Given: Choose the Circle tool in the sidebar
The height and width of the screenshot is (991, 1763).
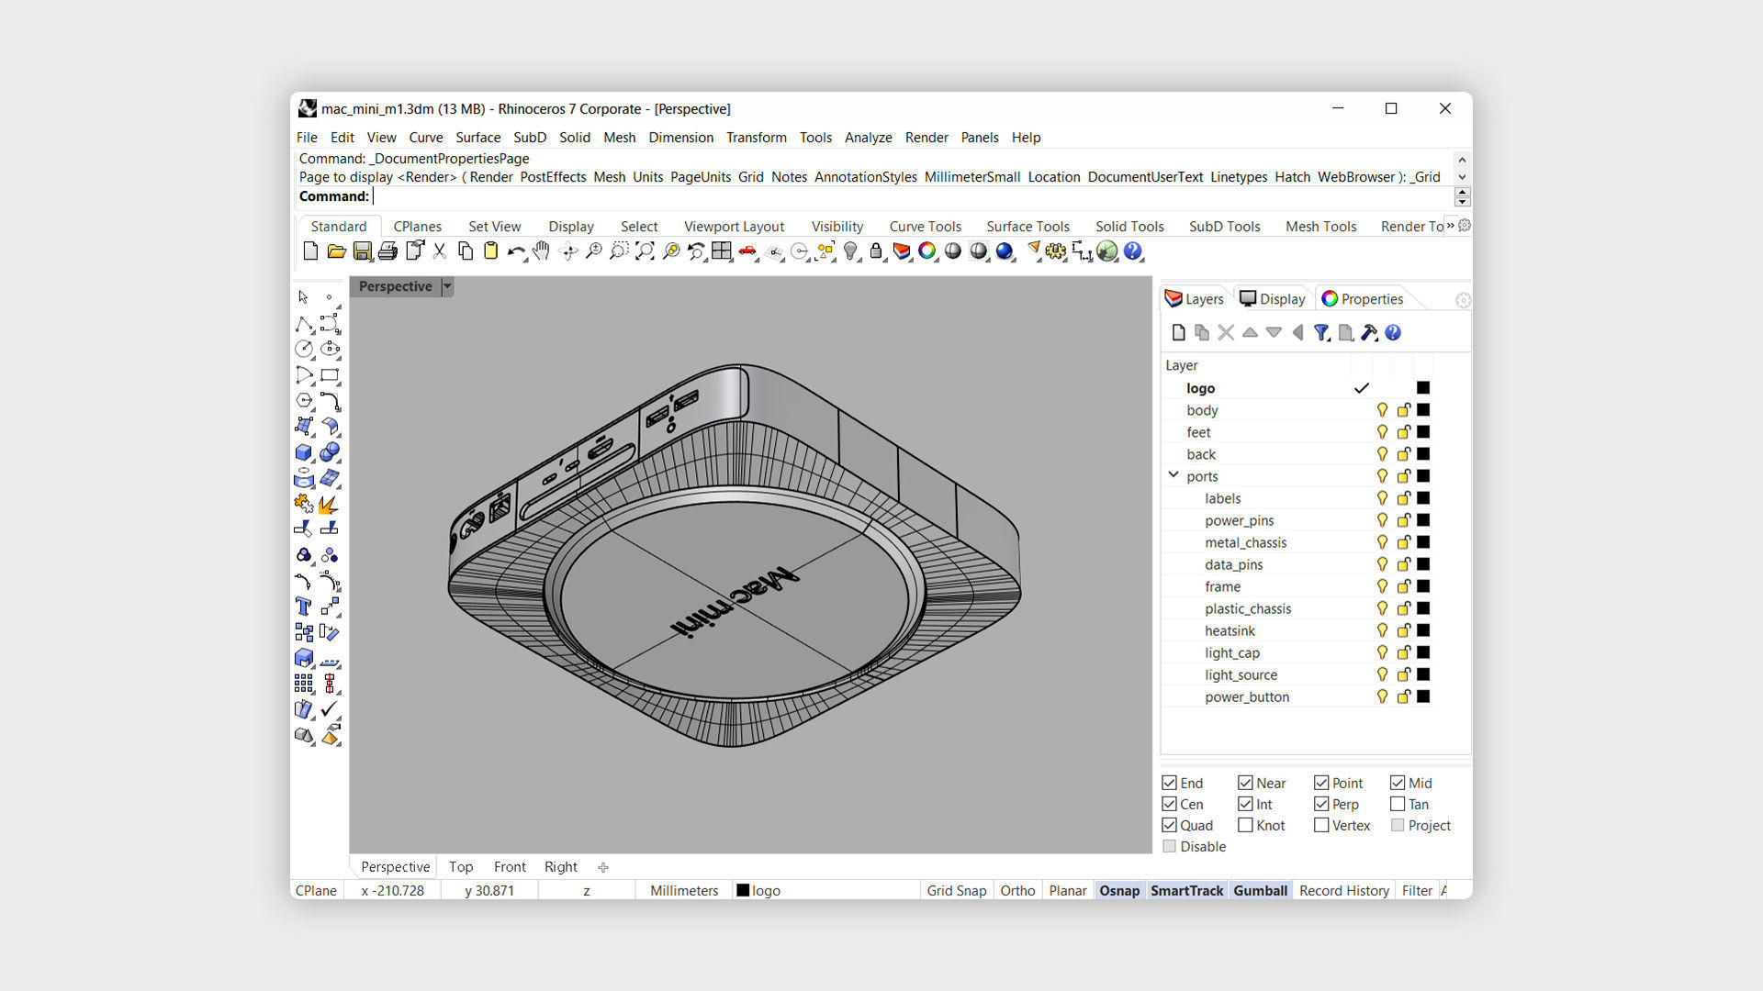Looking at the screenshot, I should (304, 349).
